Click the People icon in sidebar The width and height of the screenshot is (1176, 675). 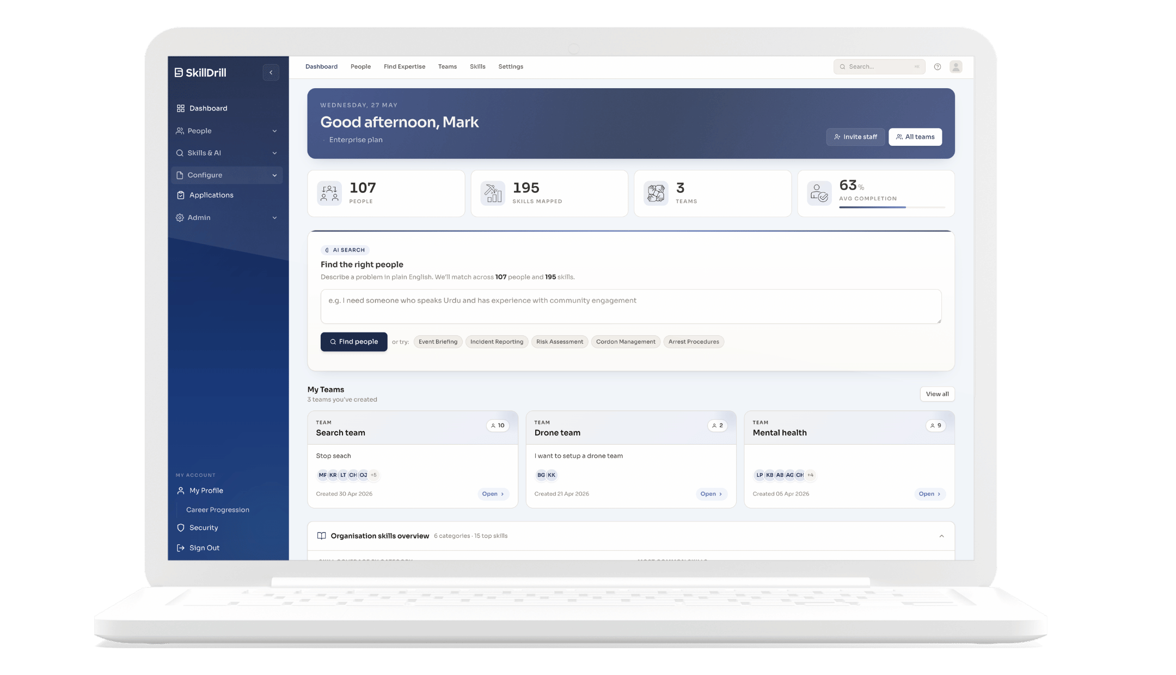(x=180, y=131)
